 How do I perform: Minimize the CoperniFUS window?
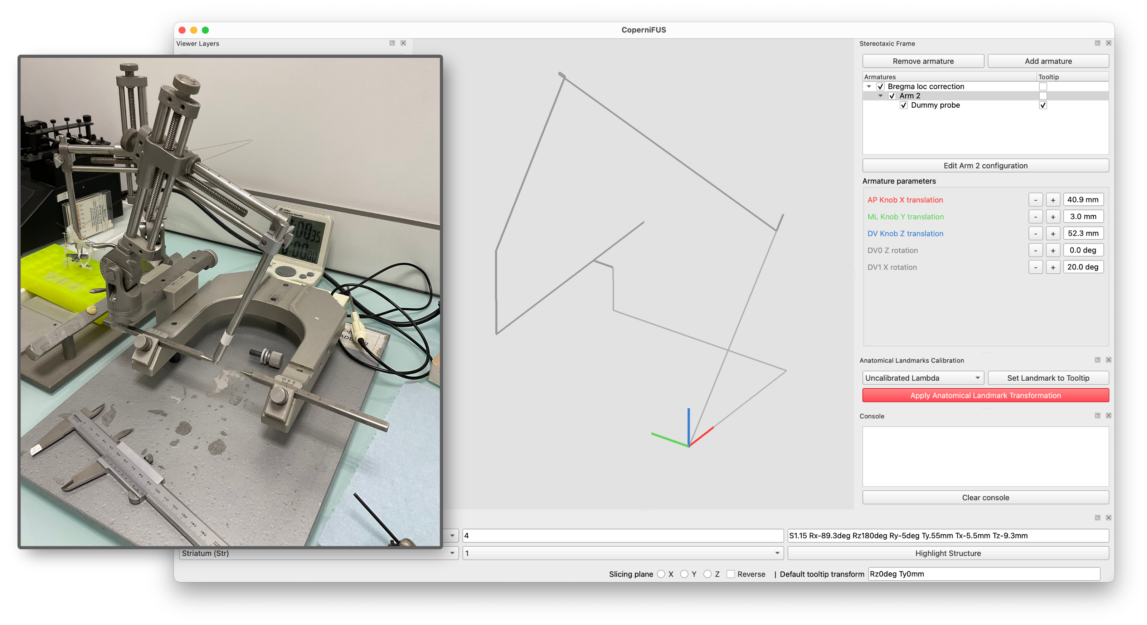click(x=193, y=30)
